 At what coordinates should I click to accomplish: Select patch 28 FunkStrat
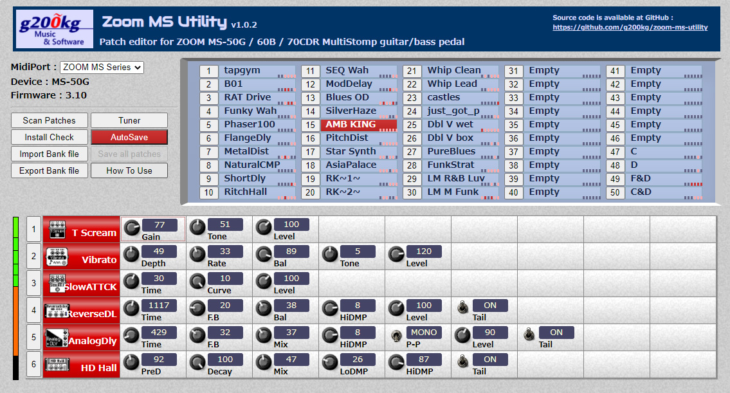[461, 165]
